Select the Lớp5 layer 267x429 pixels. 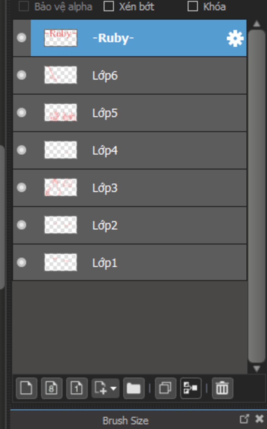[x=130, y=113]
